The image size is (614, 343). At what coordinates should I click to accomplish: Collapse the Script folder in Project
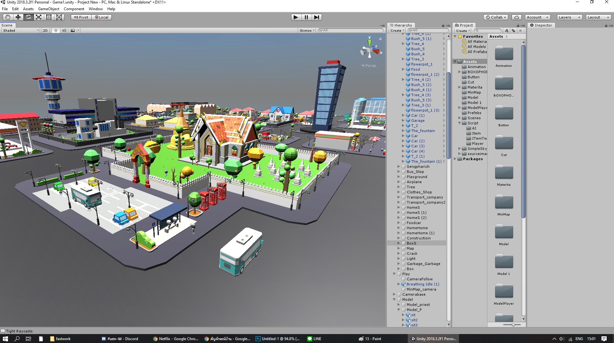point(459,123)
